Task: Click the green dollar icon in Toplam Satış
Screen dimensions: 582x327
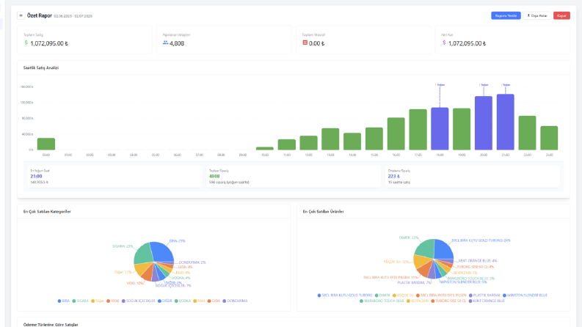Action: 26,43
